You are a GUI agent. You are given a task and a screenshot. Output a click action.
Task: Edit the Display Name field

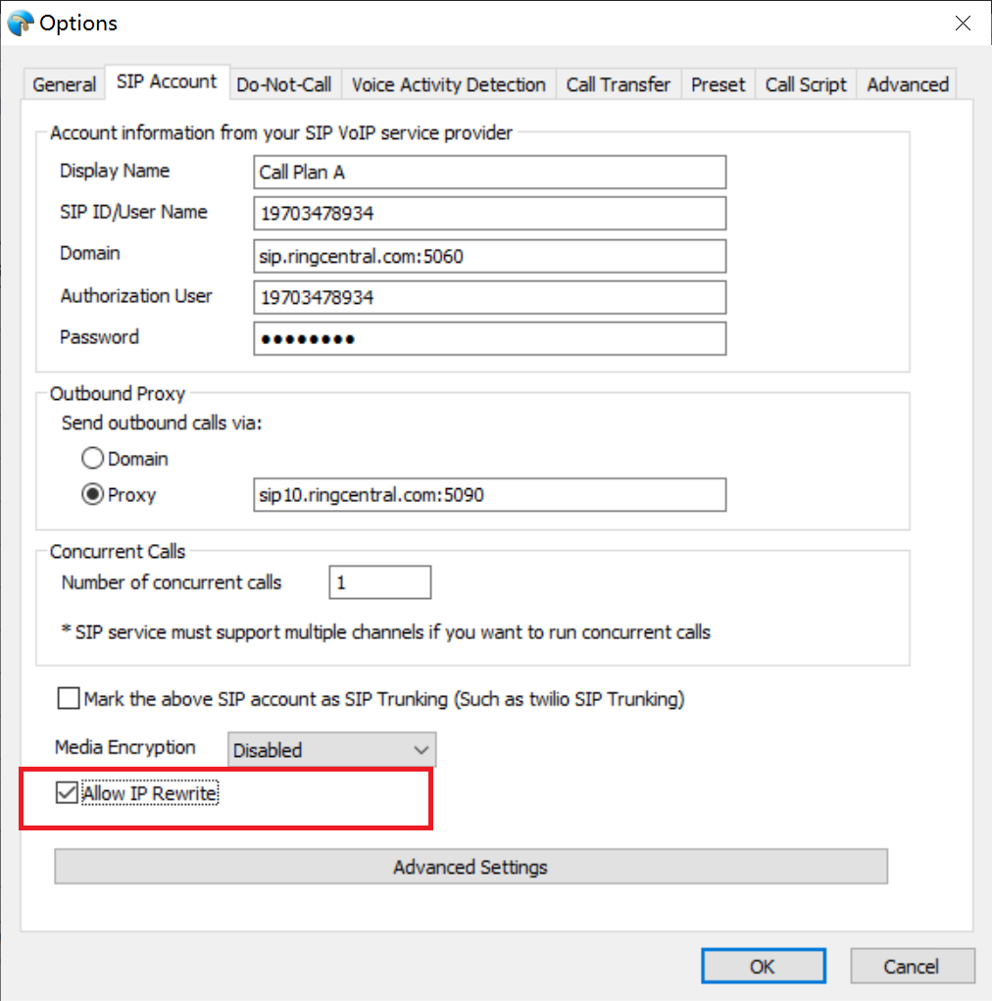[488, 172]
